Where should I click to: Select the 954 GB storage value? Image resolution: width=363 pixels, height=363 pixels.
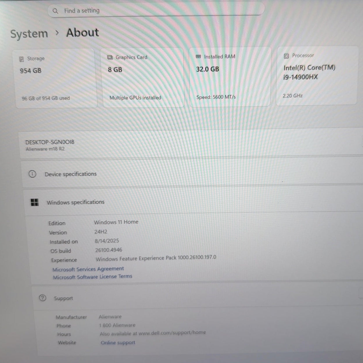click(x=31, y=71)
